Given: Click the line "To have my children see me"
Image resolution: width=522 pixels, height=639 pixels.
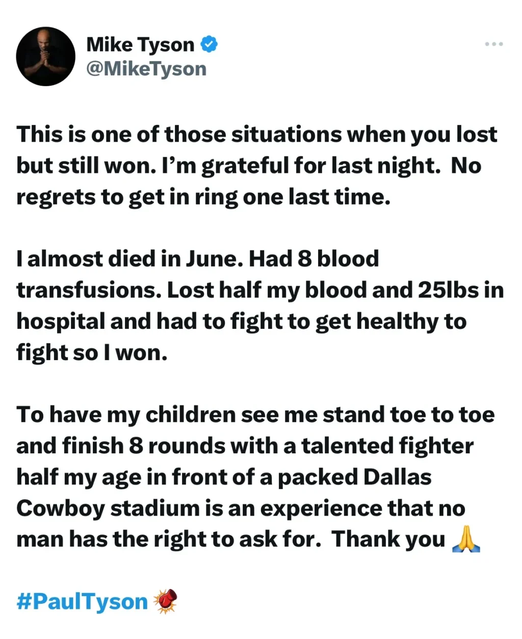Looking at the screenshot, I should [255, 415].
